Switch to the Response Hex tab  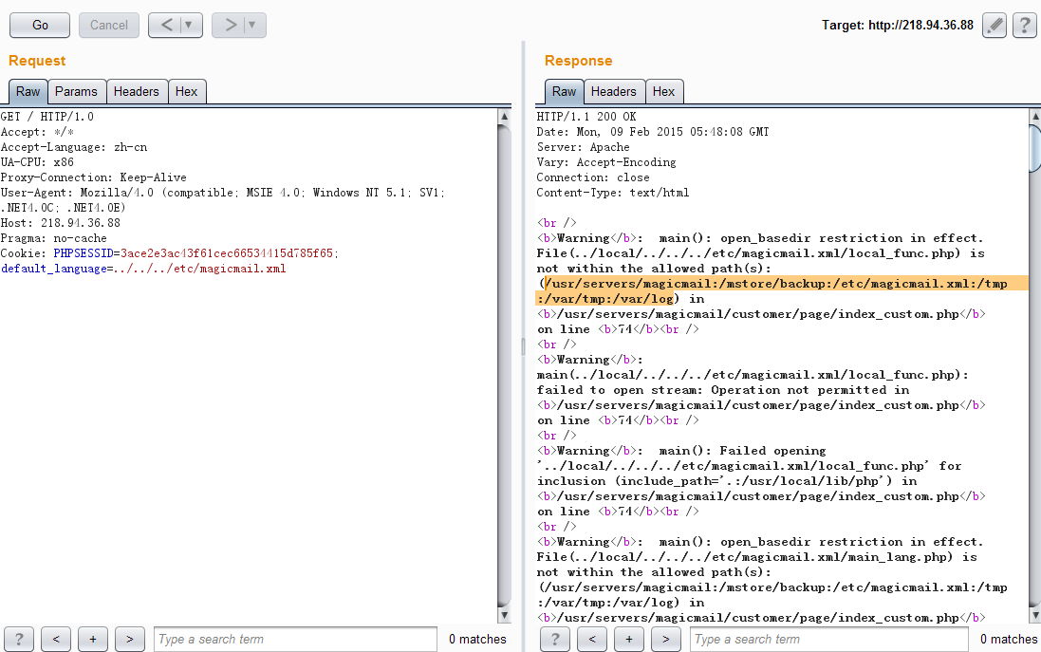pos(664,92)
